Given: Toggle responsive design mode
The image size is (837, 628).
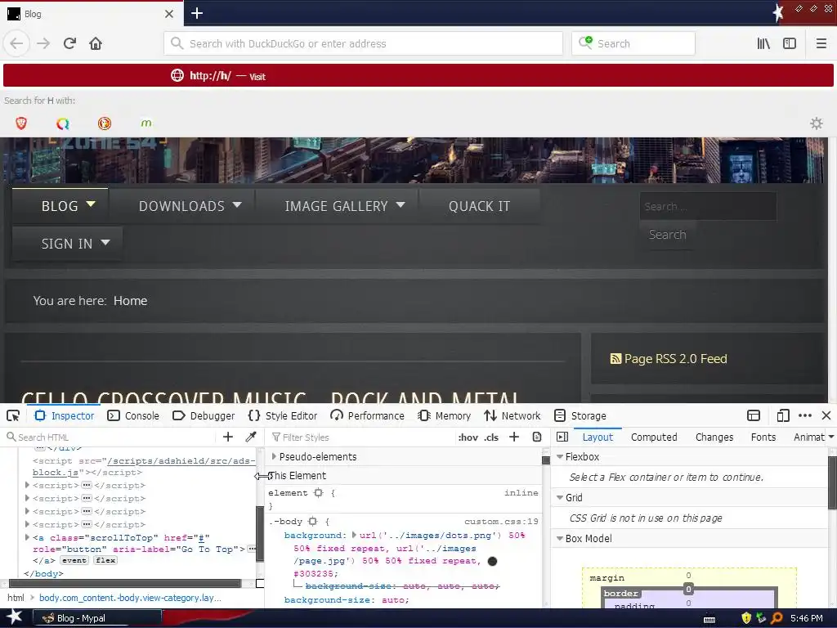Looking at the screenshot, I should pos(782,415).
